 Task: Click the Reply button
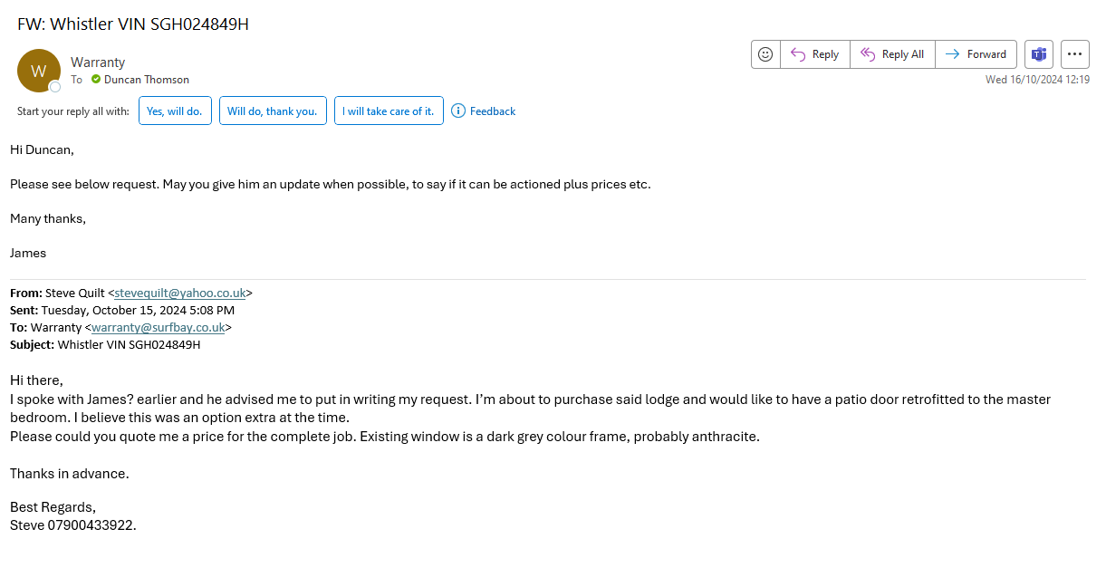(814, 54)
